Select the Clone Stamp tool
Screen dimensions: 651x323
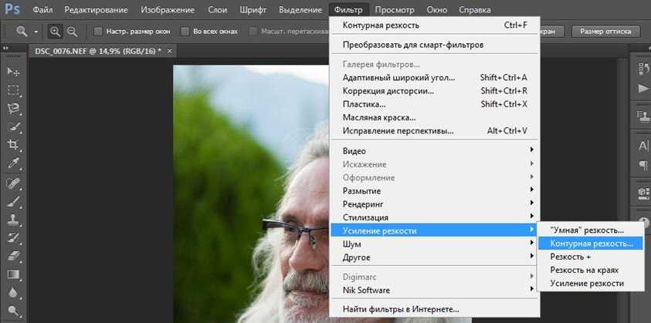[x=13, y=220]
